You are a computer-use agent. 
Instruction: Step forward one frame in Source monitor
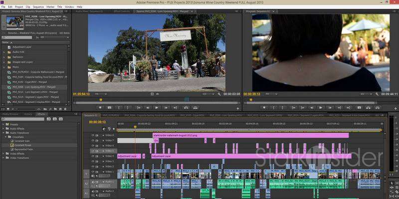[166, 108]
